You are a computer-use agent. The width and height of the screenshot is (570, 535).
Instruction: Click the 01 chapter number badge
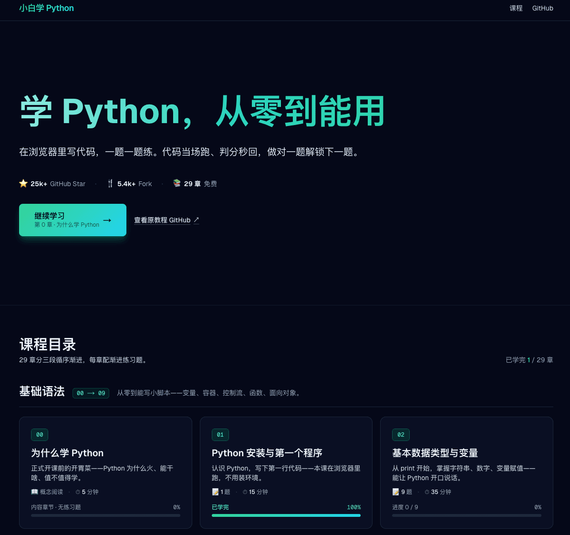point(220,435)
